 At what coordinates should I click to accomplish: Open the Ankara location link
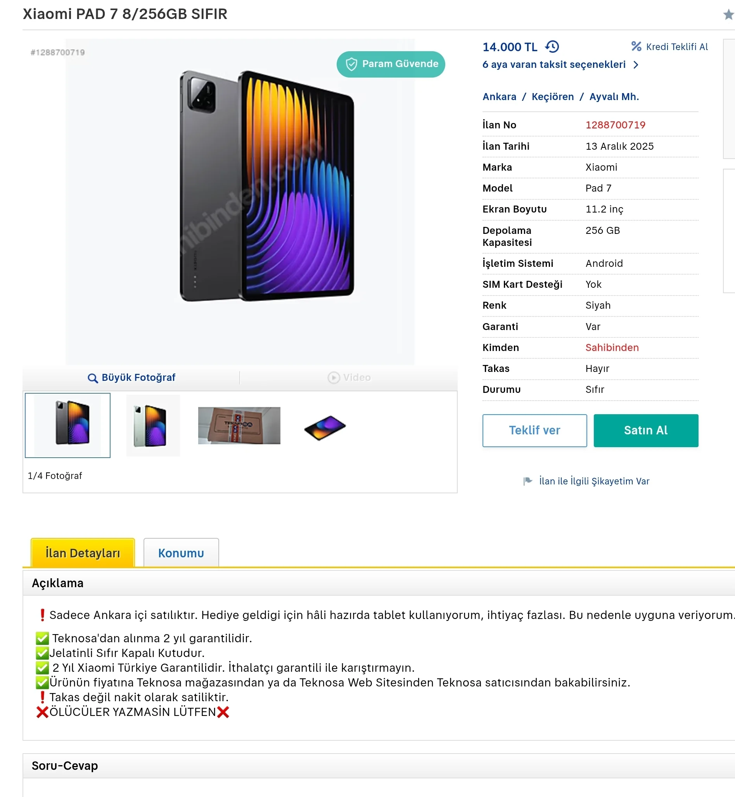(499, 97)
